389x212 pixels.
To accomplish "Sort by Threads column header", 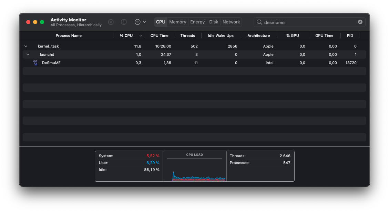I will [187, 36].
